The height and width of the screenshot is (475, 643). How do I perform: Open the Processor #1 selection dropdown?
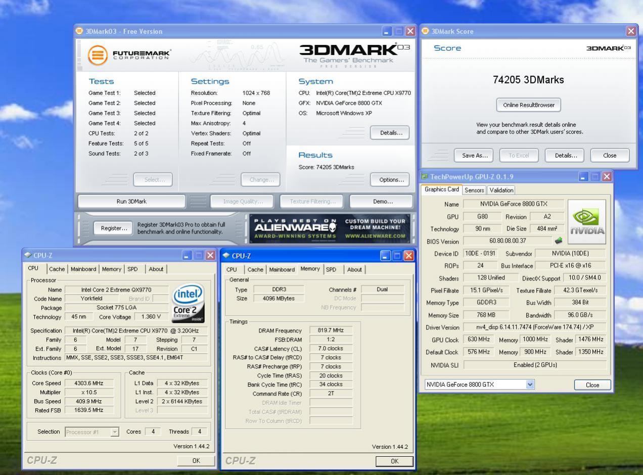tap(115, 432)
